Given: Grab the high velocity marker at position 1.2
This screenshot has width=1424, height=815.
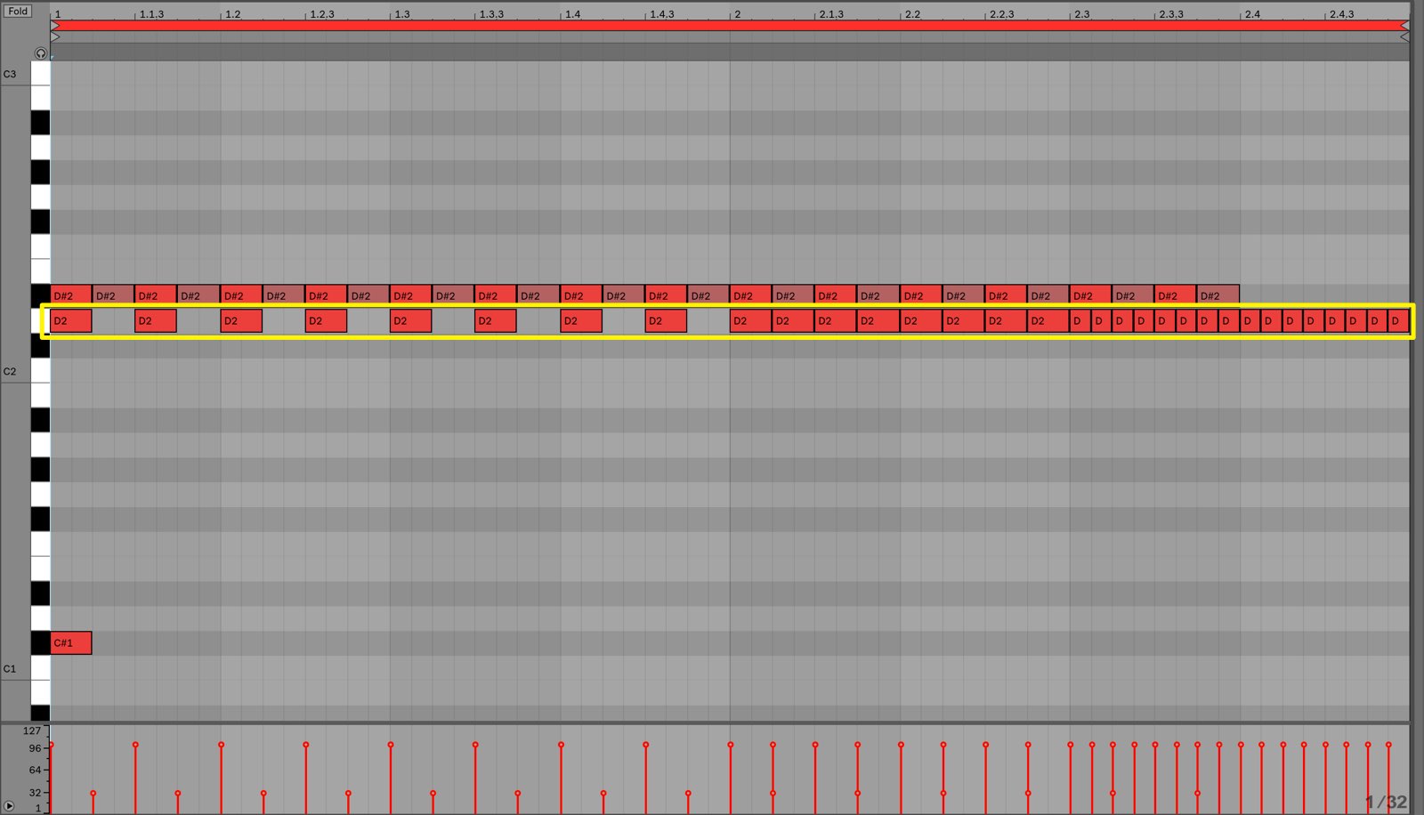Looking at the screenshot, I should (x=221, y=745).
